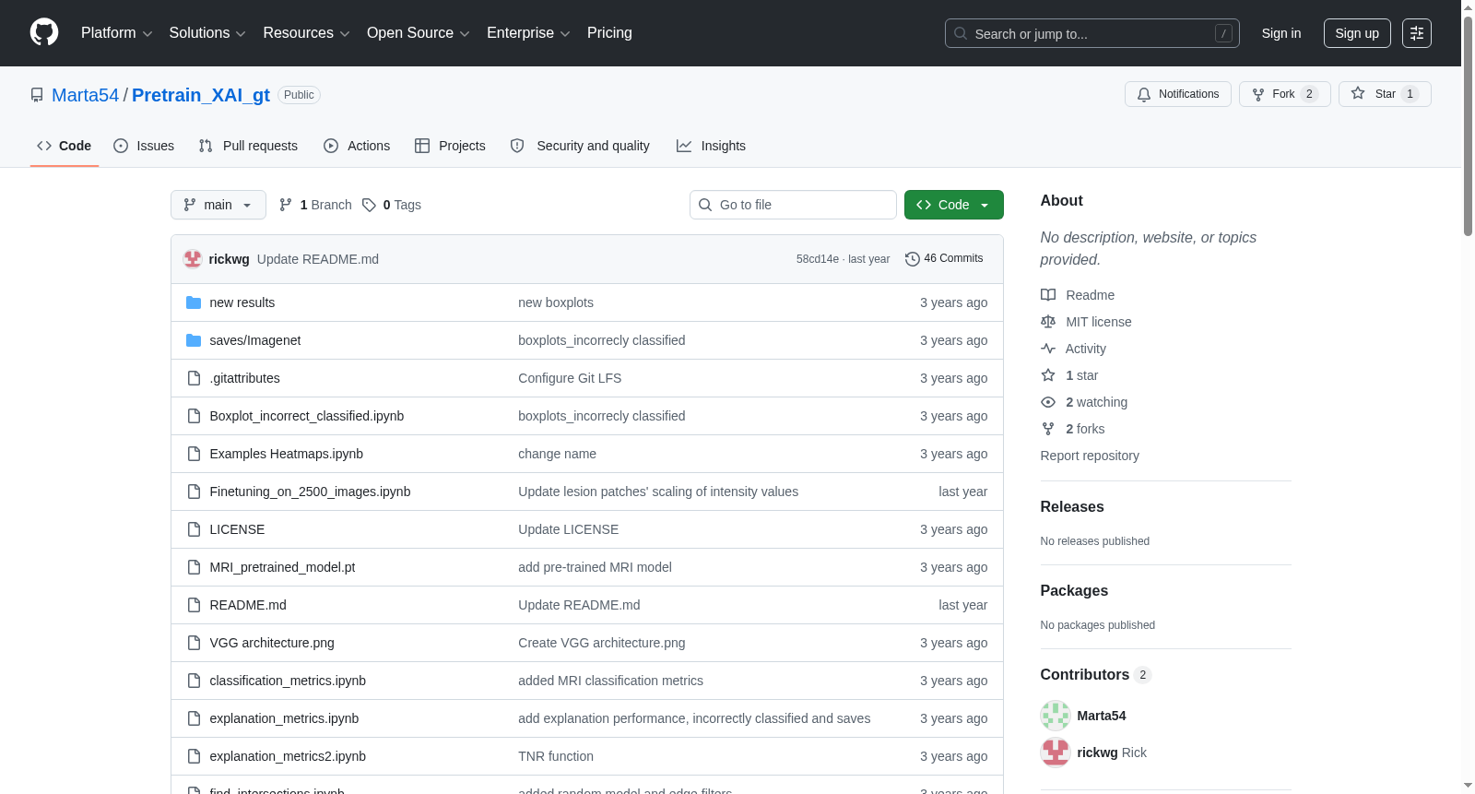This screenshot has width=1475, height=794.
Task: Click rickwg's avatar in the commit bar
Action: (x=193, y=259)
